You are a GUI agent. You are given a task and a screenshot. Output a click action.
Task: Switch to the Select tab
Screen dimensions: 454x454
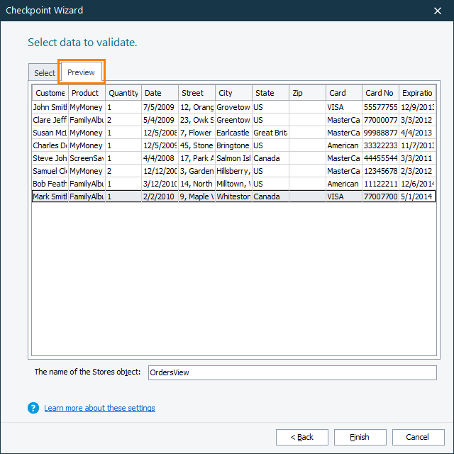coord(44,73)
